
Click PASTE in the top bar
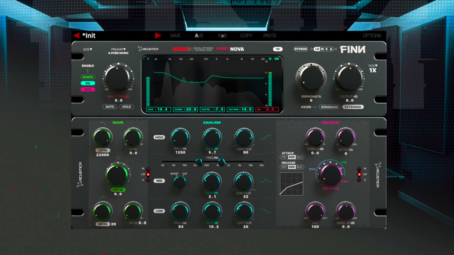click(270, 35)
